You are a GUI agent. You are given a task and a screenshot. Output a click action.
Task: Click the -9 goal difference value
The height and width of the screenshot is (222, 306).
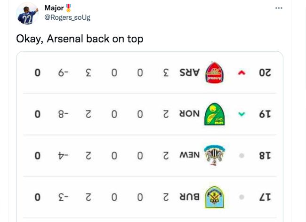pyautogui.click(x=63, y=73)
